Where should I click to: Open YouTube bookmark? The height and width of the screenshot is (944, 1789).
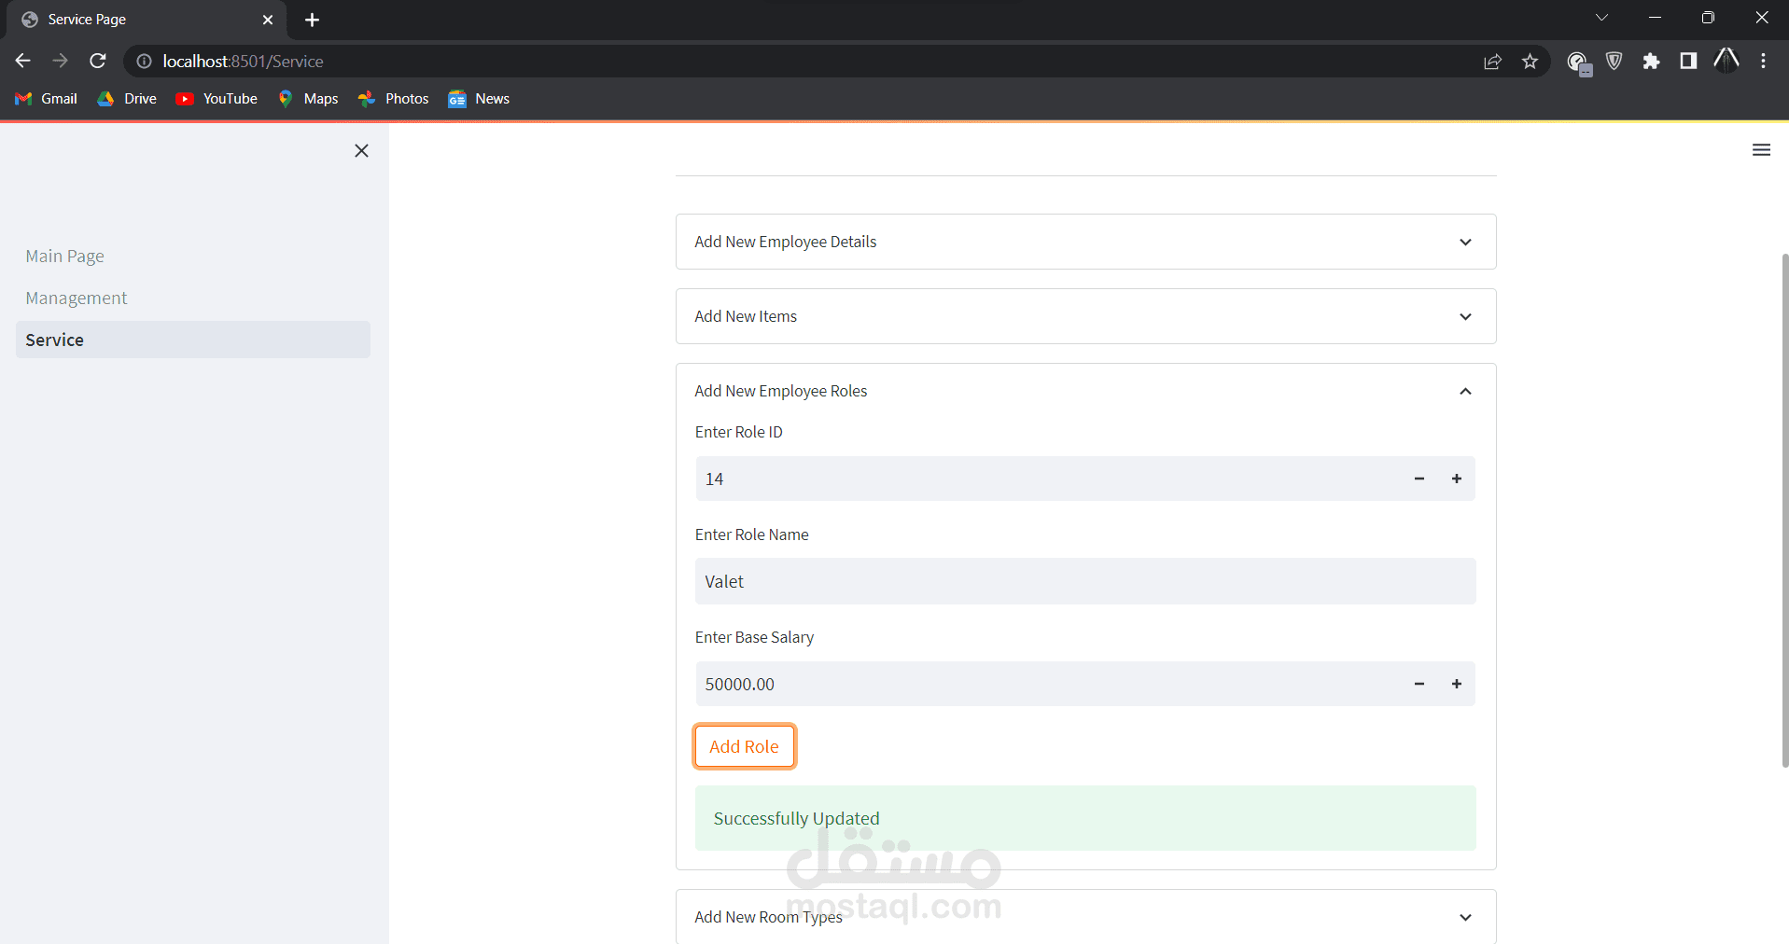pos(217,99)
